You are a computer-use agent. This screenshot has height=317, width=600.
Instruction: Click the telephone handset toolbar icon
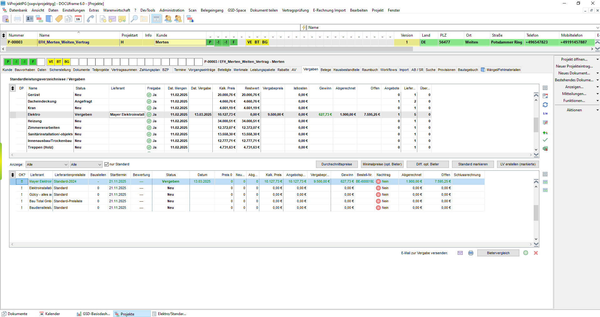click(90, 19)
